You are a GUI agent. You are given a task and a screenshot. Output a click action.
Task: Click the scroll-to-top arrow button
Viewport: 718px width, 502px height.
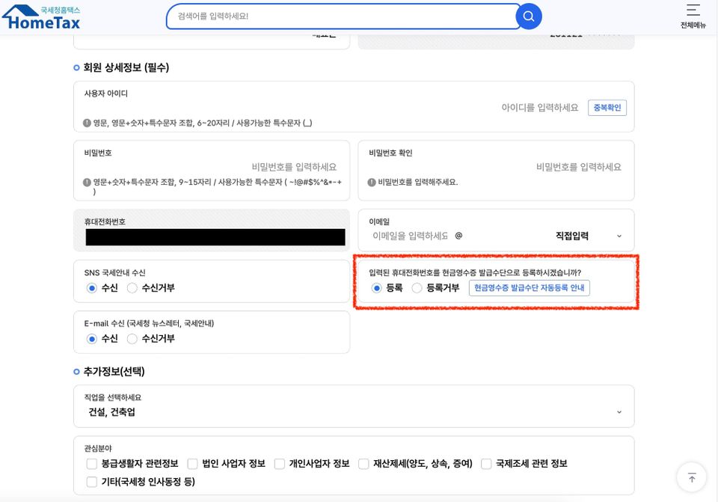click(x=691, y=478)
